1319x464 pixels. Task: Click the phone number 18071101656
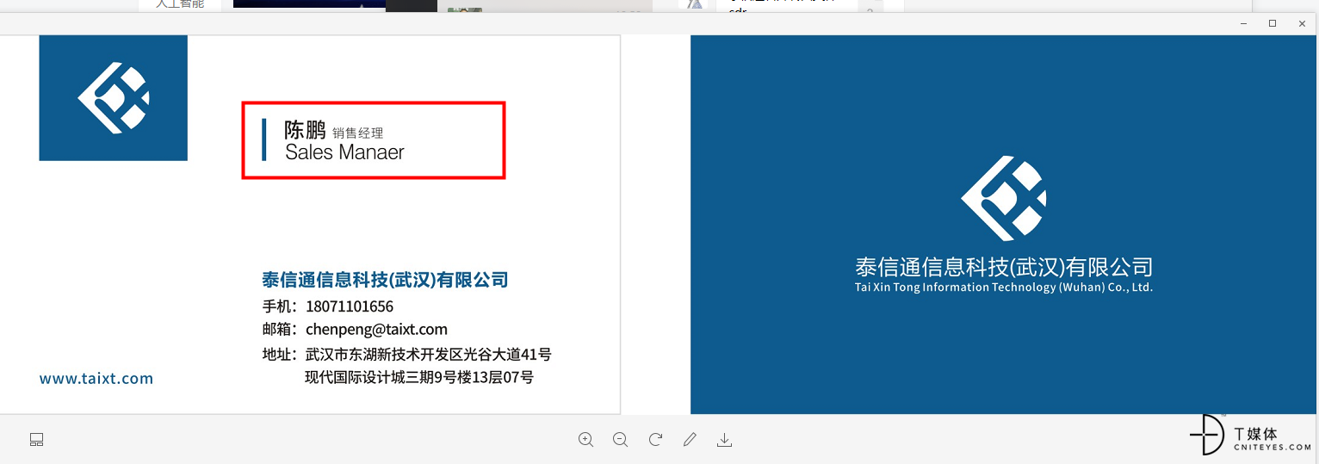click(350, 306)
